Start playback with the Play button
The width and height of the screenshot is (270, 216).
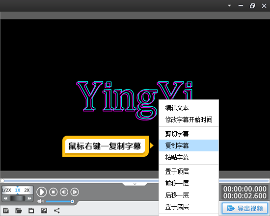pyautogui.click(x=42, y=192)
